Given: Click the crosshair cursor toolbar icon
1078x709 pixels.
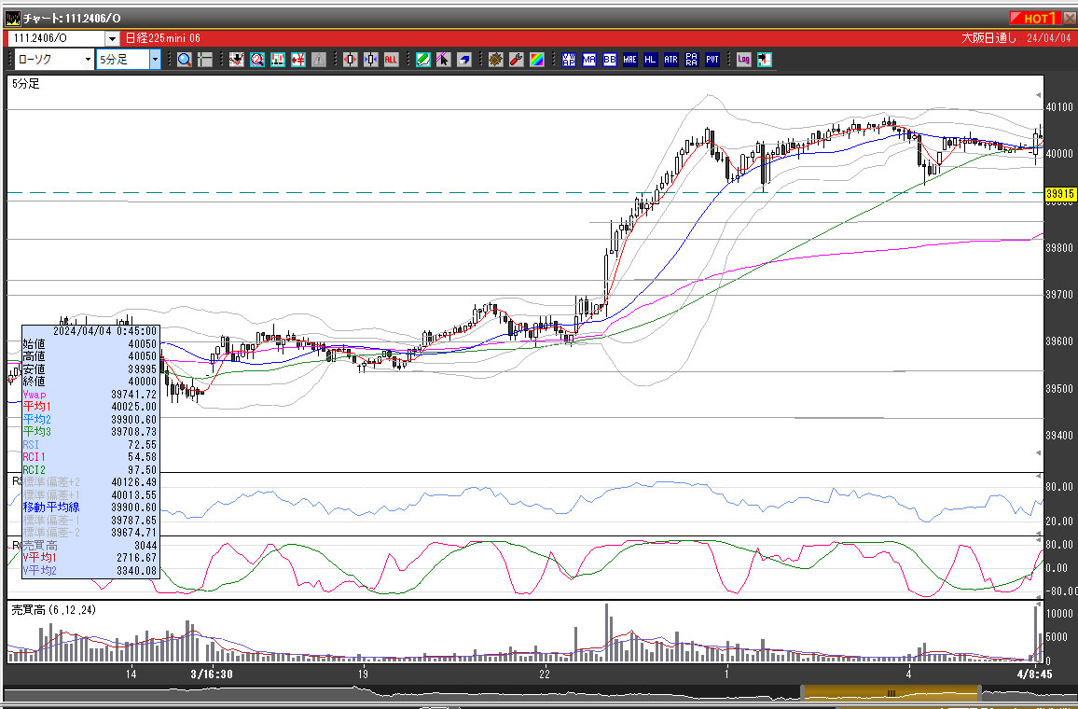Looking at the screenshot, I should click(205, 60).
